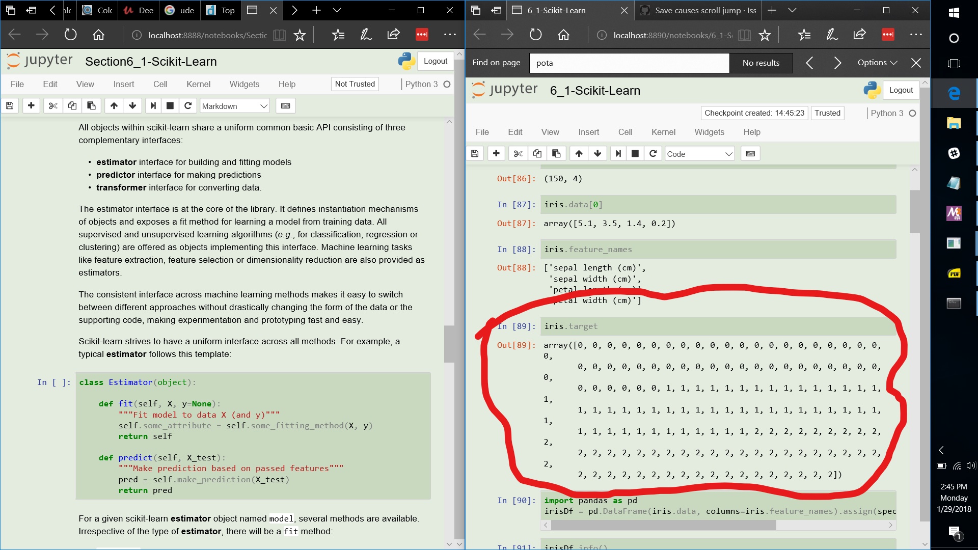Open the Kernel menu
The height and width of the screenshot is (550, 978).
pyautogui.click(x=663, y=132)
